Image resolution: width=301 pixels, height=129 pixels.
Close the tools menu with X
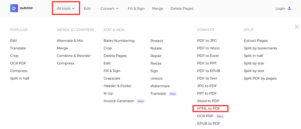pyautogui.click(x=297, y=27)
